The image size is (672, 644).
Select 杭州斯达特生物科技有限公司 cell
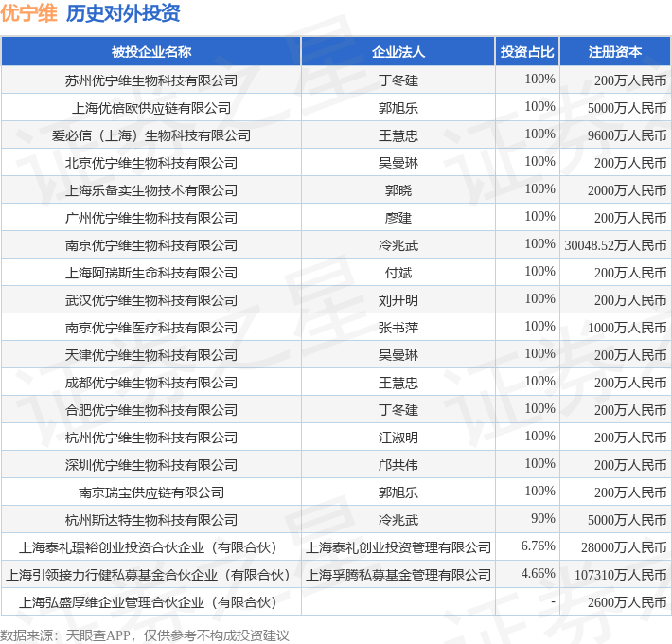click(151, 520)
